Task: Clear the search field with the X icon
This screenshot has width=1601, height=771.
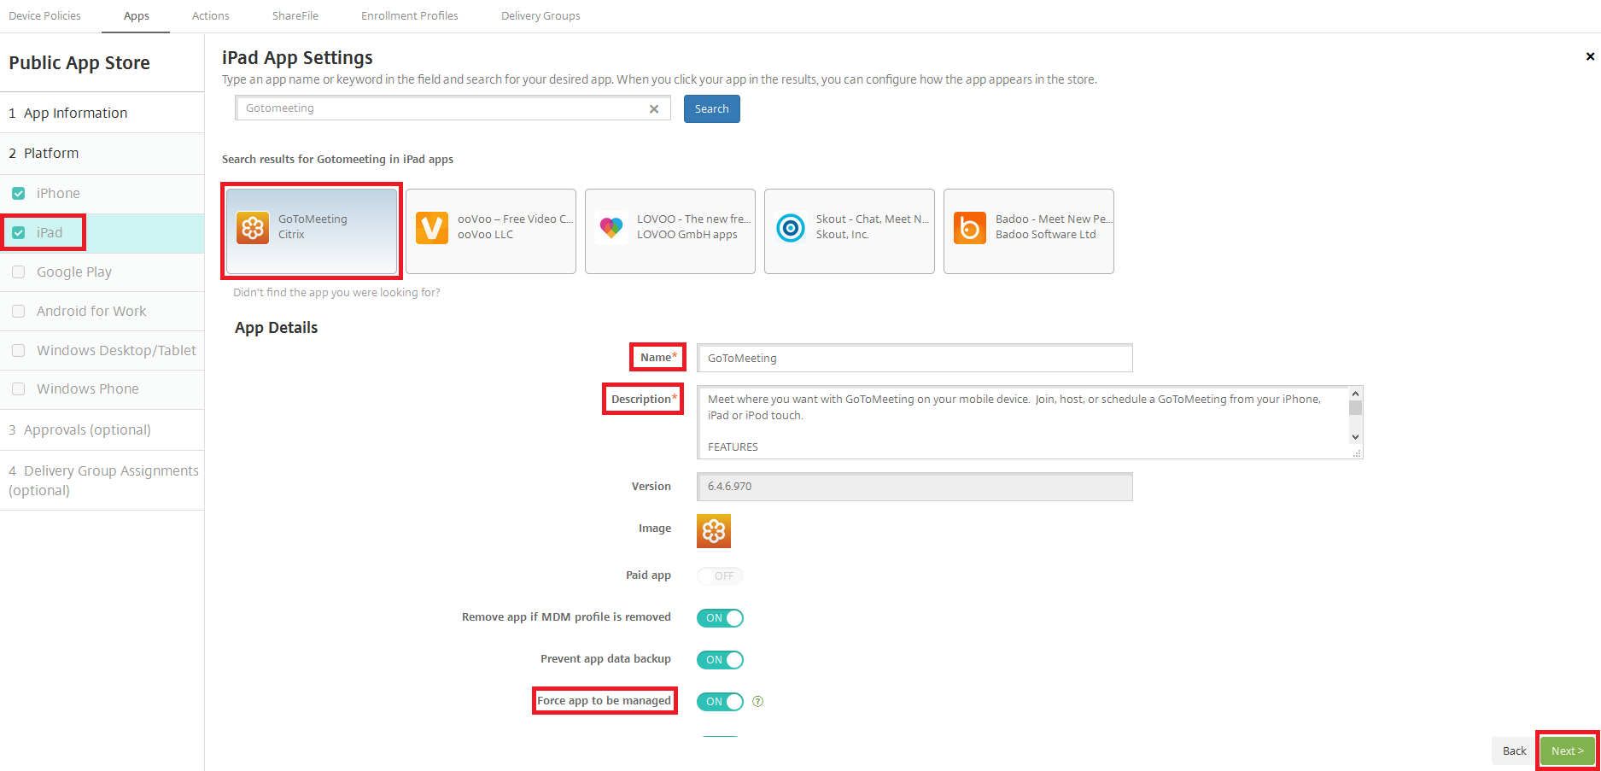Action: [654, 109]
